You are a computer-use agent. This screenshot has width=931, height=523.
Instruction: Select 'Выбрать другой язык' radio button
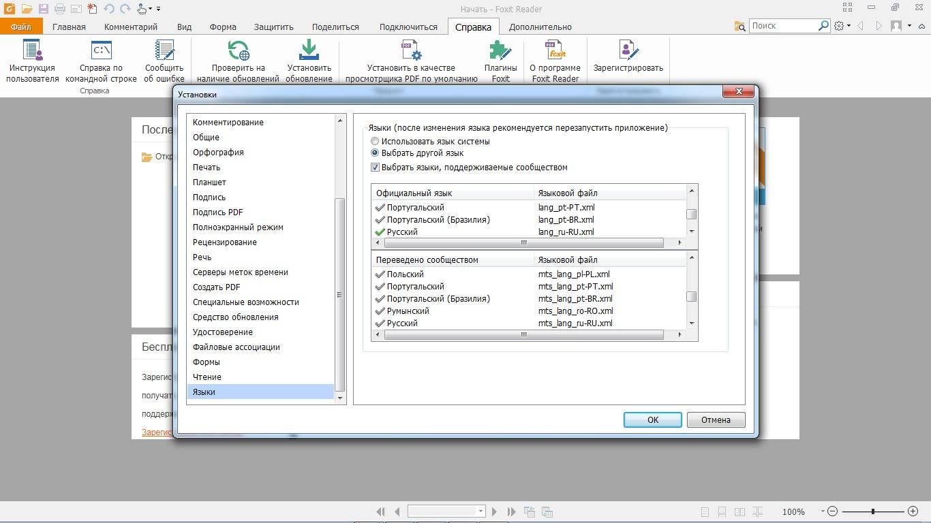375,153
